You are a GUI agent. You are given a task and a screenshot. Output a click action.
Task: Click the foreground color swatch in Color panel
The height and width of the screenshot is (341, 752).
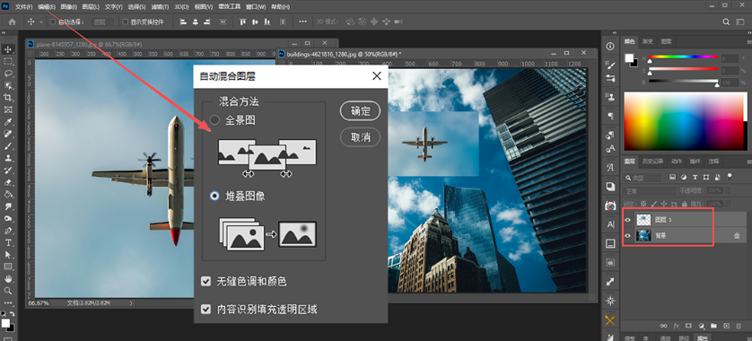(x=628, y=58)
